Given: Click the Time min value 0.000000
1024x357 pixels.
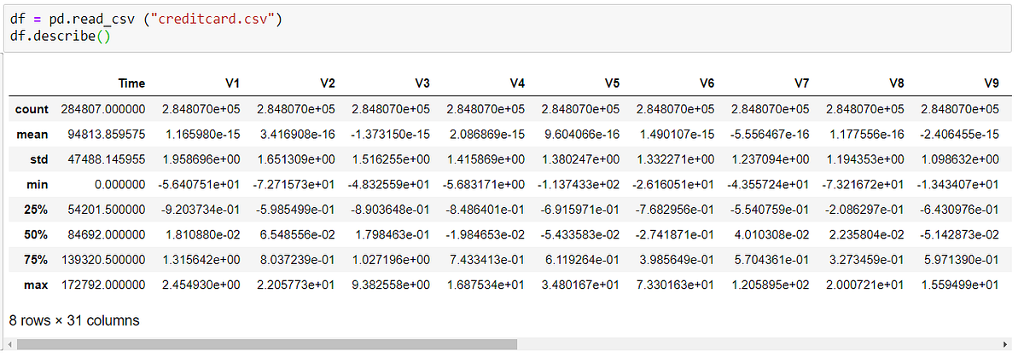Looking at the screenshot, I should pos(121,185).
